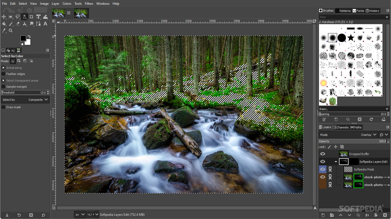Viewport: 391px width, 219px height.
Task: Switch to the Fonts tab
Action: pyautogui.click(x=358, y=11)
